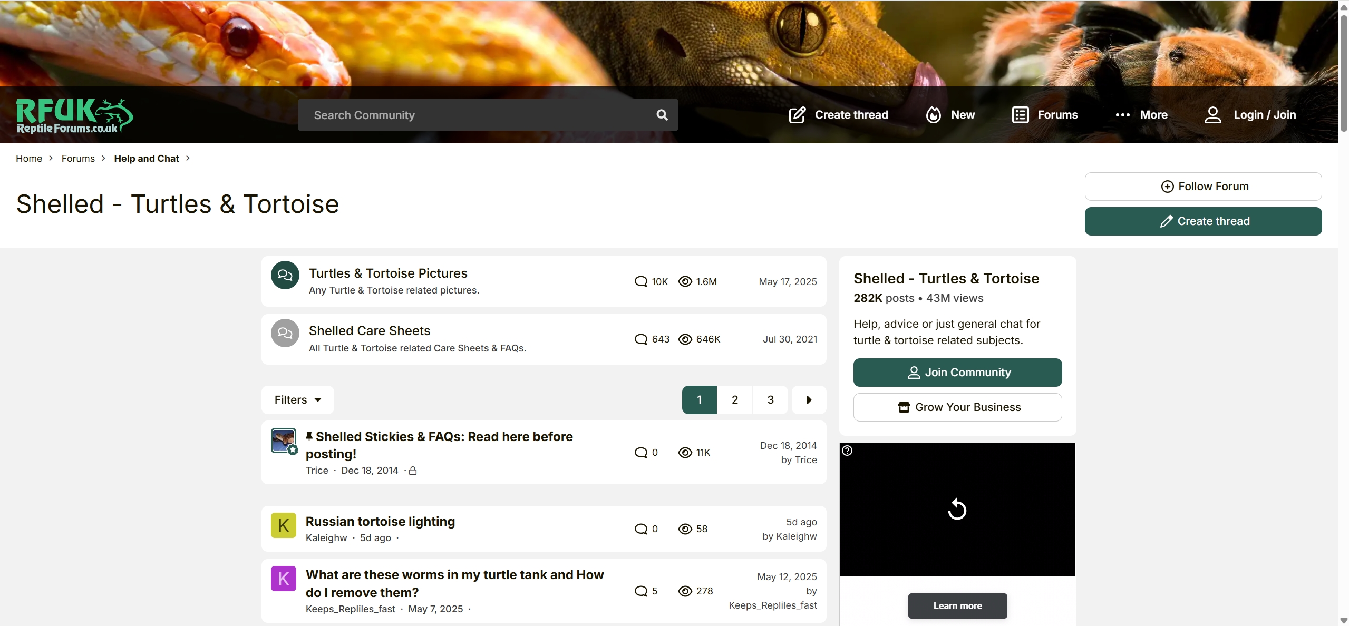Click the conversation bubble avatar of Shelled Care Sheets
Image resolution: width=1349 pixels, height=626 pixels.
(284, 332)
